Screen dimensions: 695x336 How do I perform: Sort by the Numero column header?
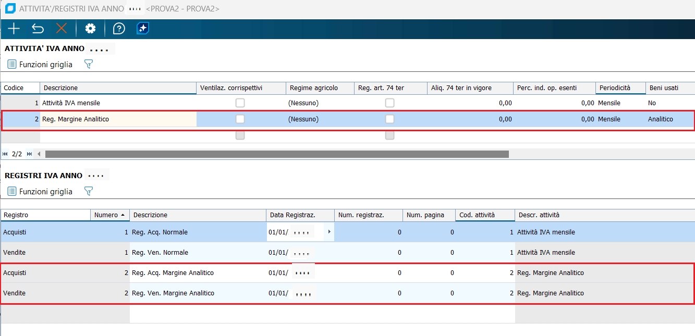(109, 215)
